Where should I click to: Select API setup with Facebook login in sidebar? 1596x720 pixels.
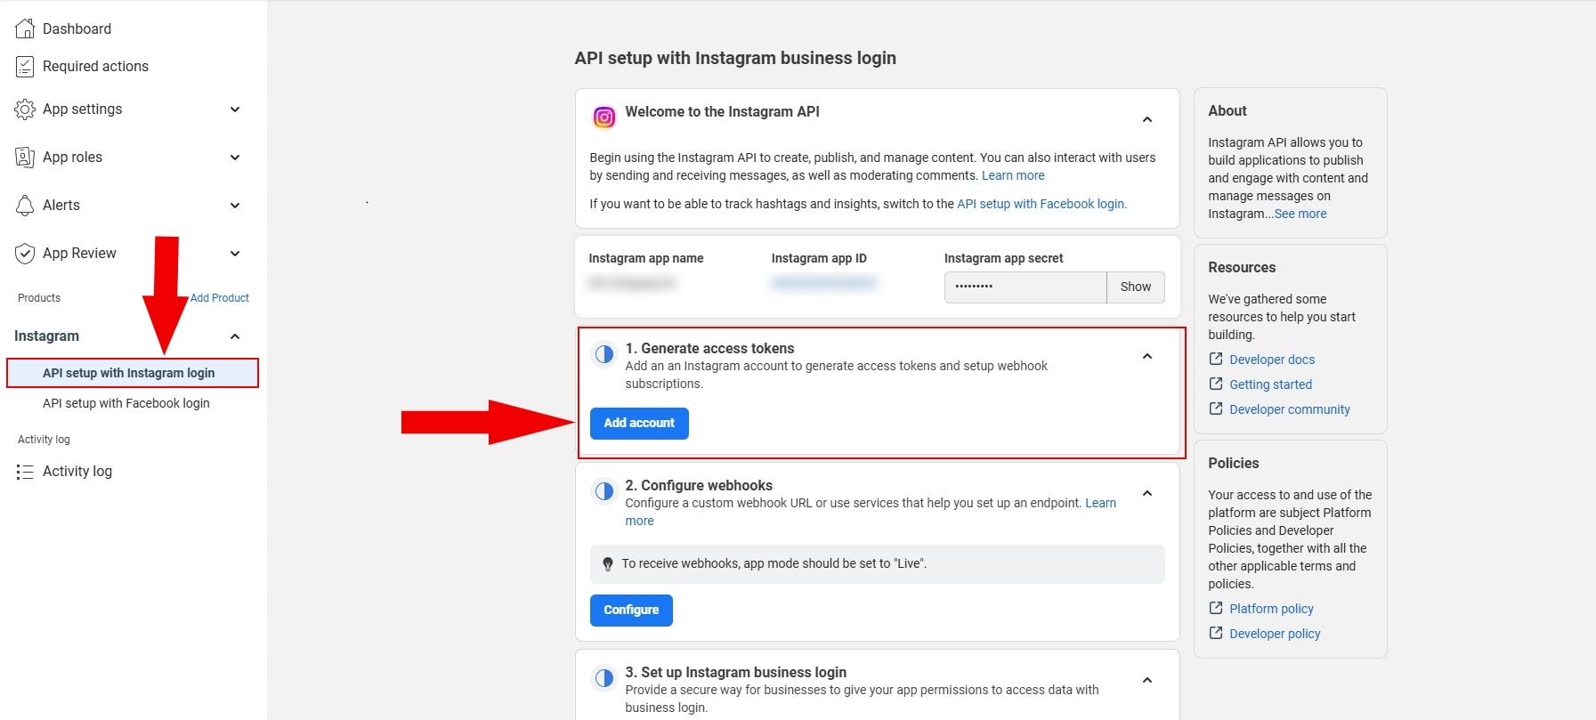[x=126, y=403]
